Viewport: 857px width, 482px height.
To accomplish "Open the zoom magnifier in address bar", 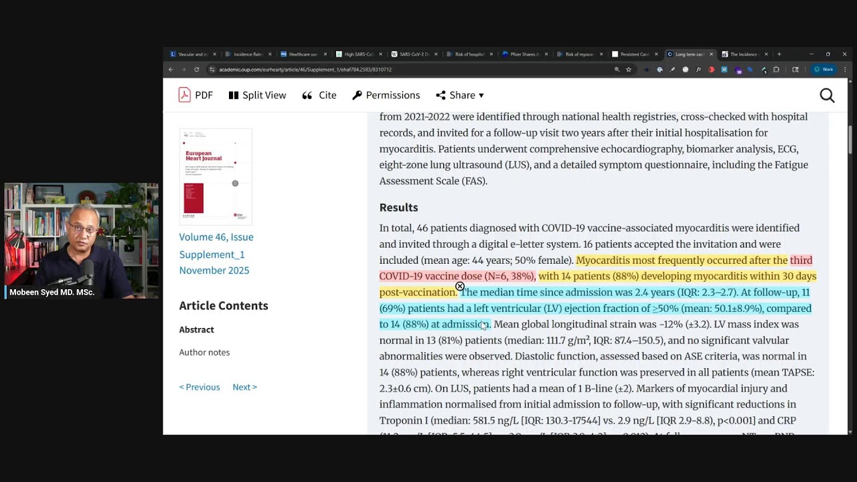I will (x=617, y=70).
